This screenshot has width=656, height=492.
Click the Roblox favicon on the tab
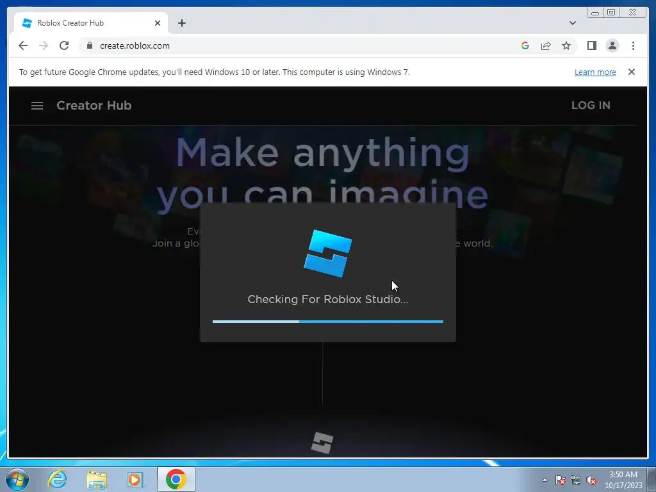(x=27, y=23)
